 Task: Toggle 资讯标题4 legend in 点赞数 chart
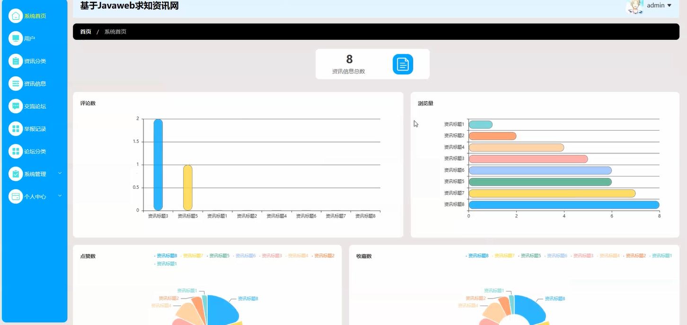point(297,256)
